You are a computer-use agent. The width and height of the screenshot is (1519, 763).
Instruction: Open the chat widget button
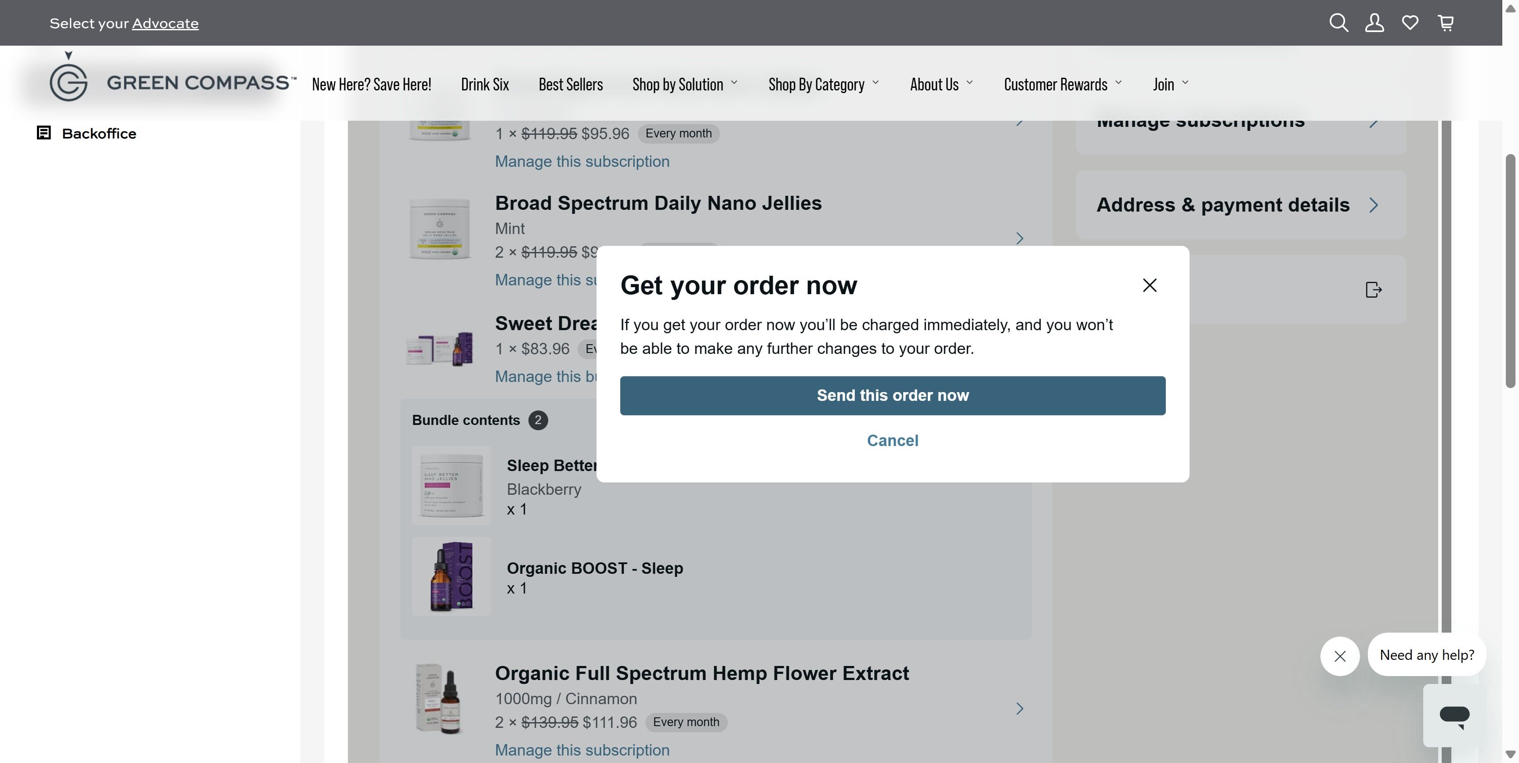(1454, 715)
